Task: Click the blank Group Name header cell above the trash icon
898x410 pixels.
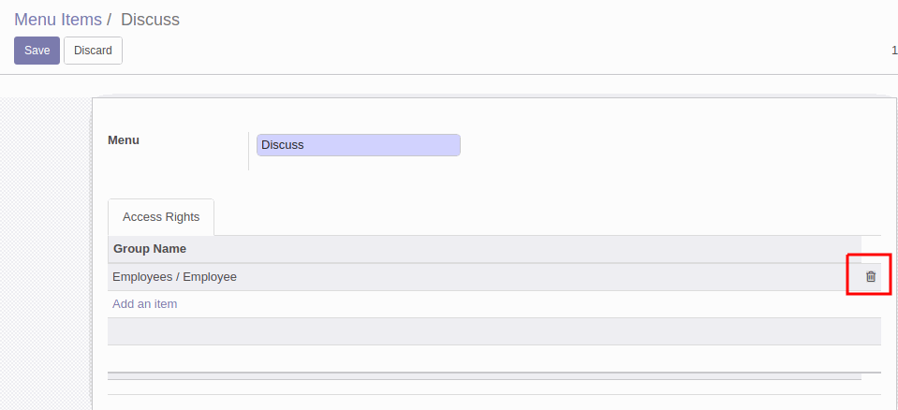Action: coord(871,249)
